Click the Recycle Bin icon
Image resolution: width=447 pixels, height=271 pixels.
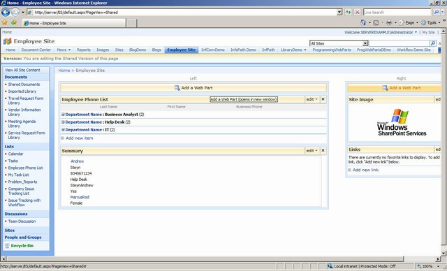[x=7, y=246]
